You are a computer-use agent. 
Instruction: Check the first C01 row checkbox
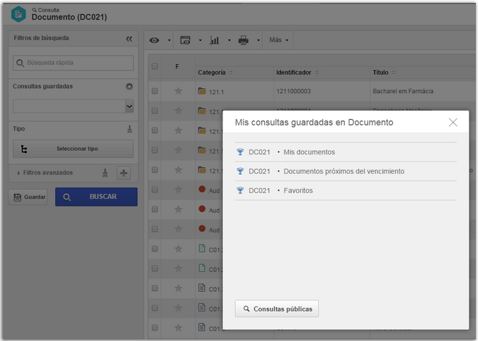155,249
